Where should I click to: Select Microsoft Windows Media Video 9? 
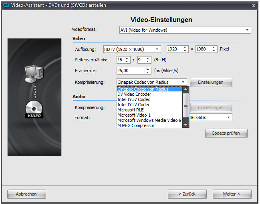149,120
